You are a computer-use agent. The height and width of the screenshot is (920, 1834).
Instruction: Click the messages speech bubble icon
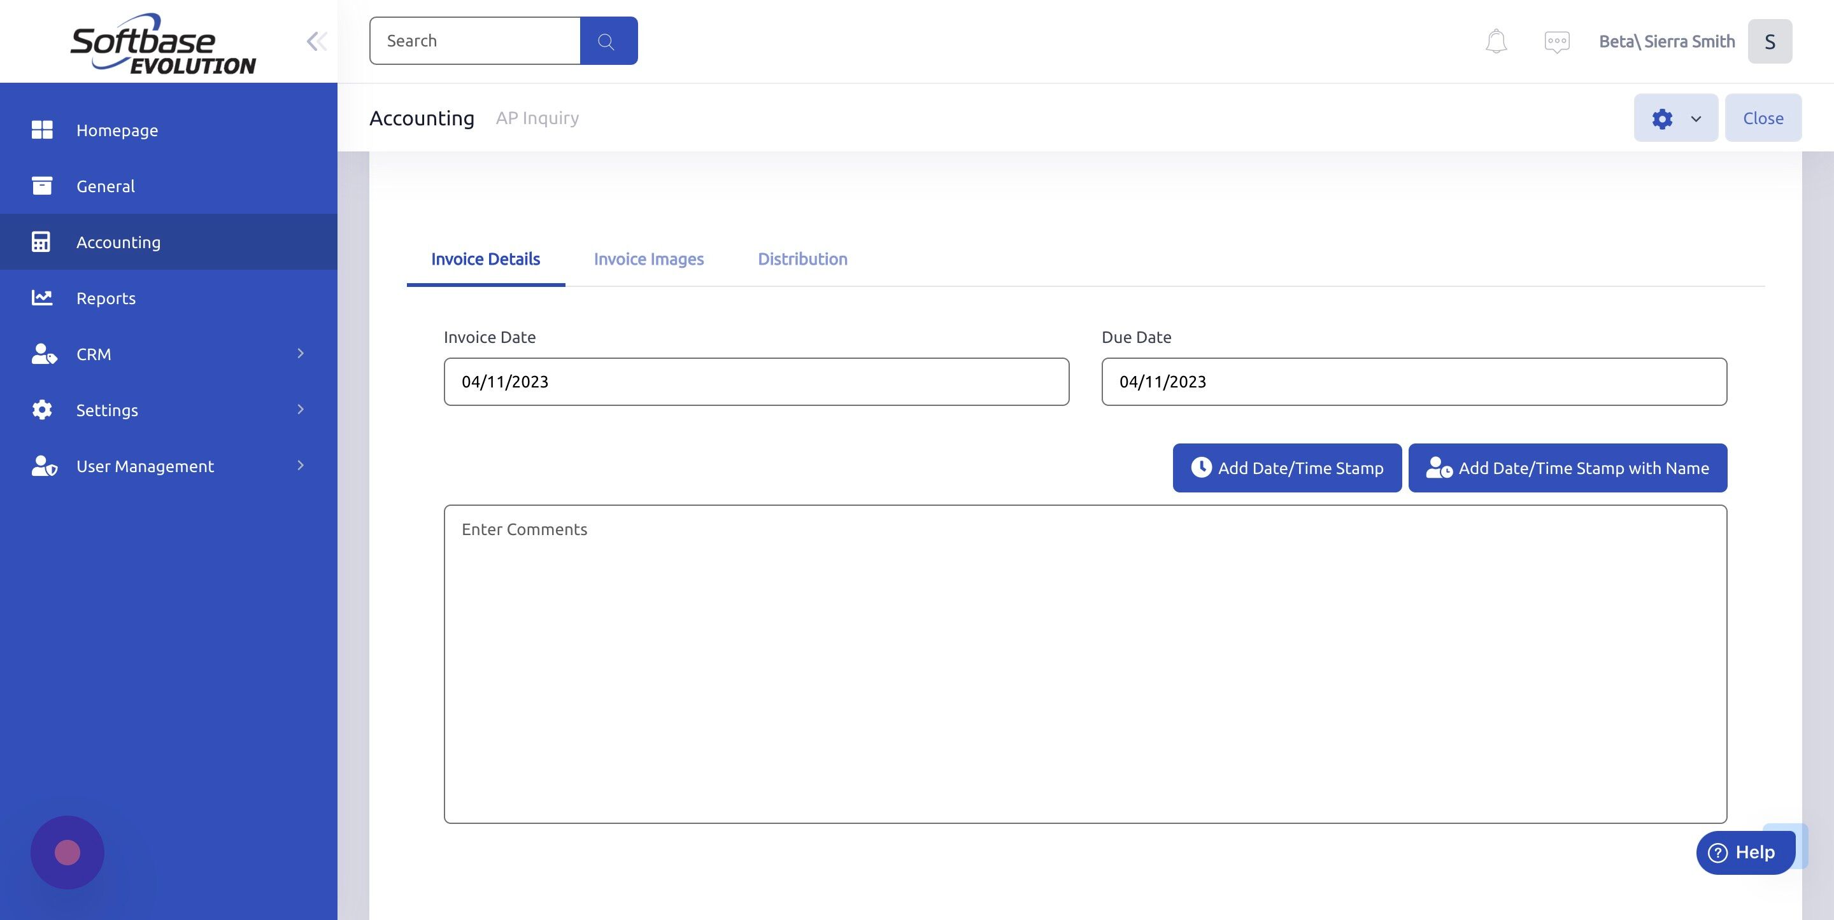coord(1556,41)
